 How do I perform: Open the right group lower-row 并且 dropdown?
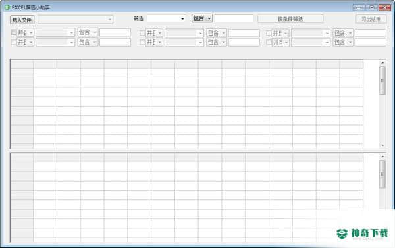click(x=280, y=43)
